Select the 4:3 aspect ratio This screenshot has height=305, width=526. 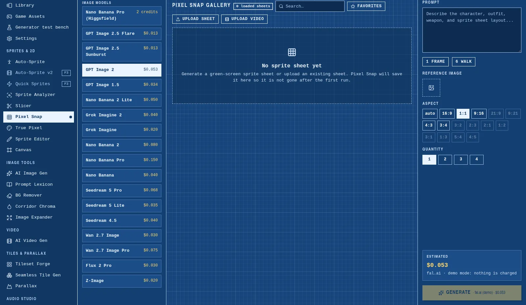click(x=429, y=126)
